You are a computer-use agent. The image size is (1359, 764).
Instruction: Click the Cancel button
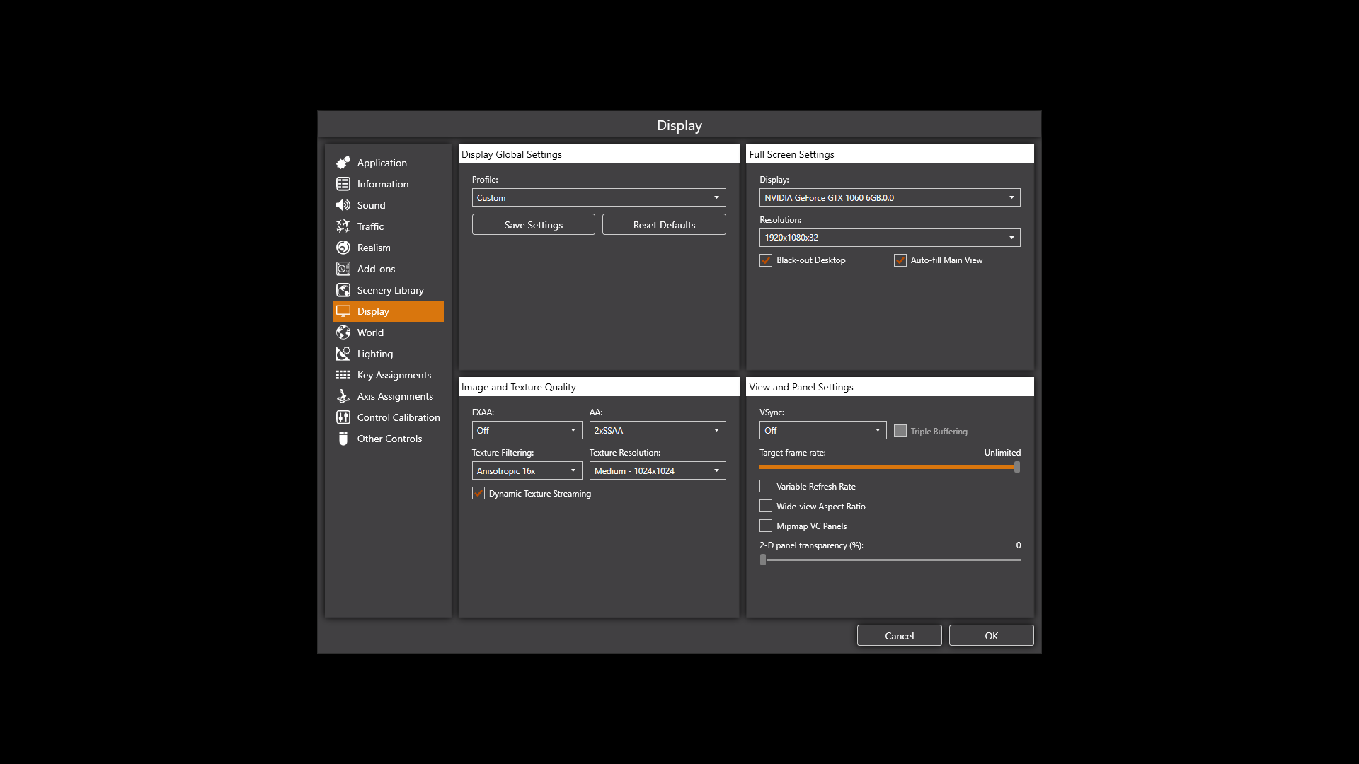(900, 635)
